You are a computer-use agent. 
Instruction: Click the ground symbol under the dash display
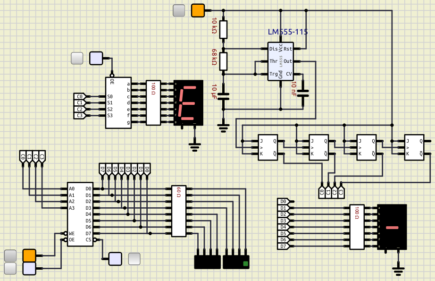(398, 271)
